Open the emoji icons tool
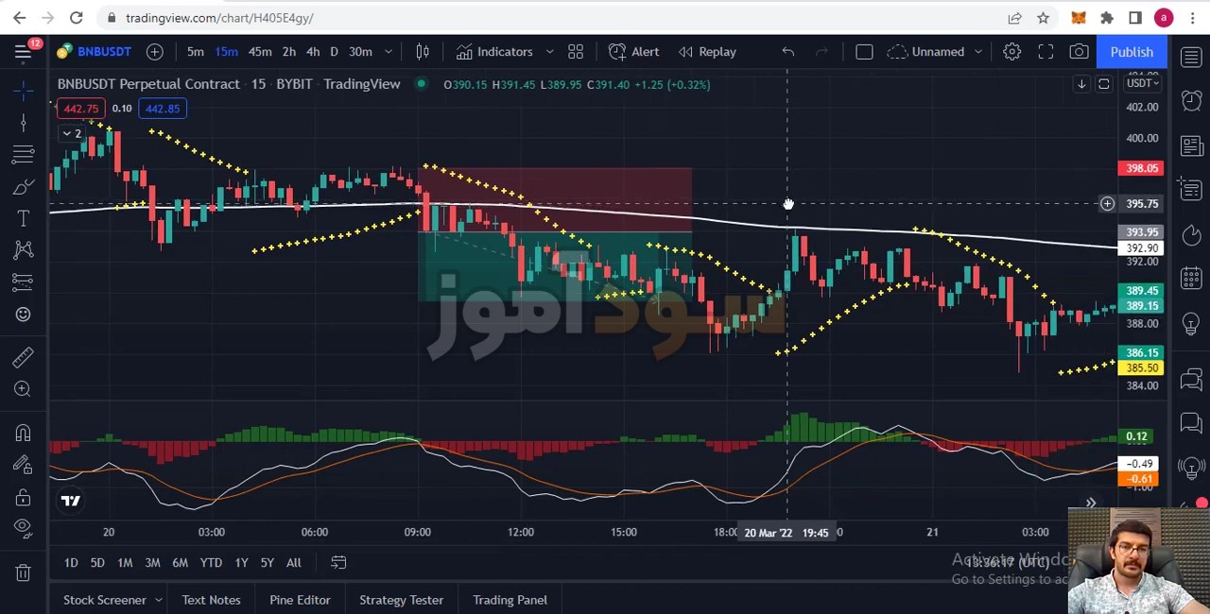Image resolution: width=1210 pixels, height=614 pixels. point(24,315)
